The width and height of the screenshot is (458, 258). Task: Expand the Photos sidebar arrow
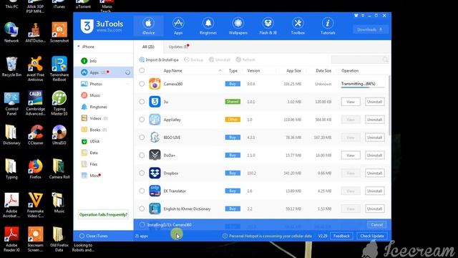(127, 84)
